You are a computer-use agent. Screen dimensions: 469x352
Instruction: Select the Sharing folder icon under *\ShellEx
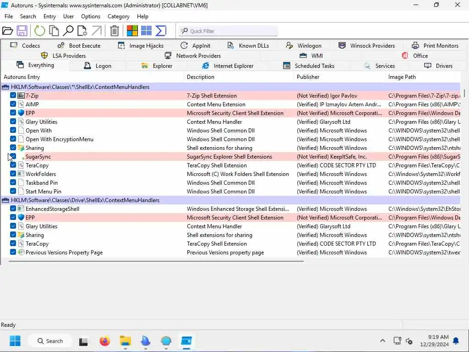pos(21,148)
